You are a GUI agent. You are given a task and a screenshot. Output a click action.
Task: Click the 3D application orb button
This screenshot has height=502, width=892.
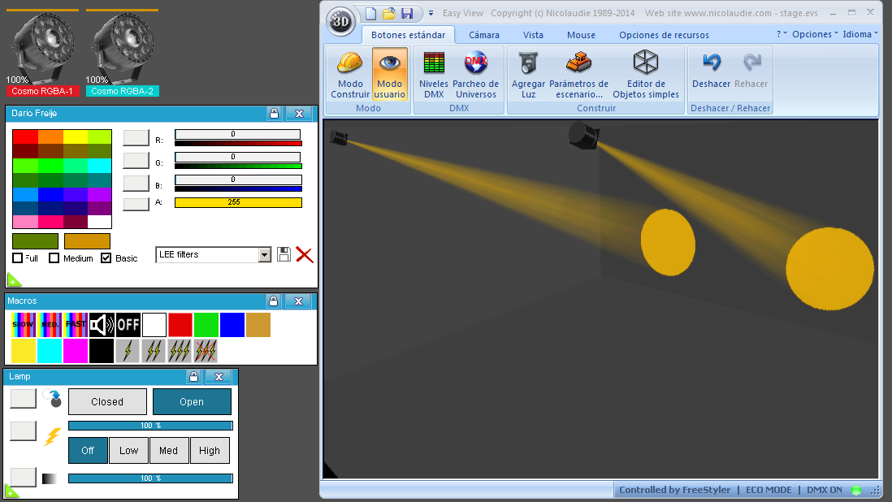340,22
